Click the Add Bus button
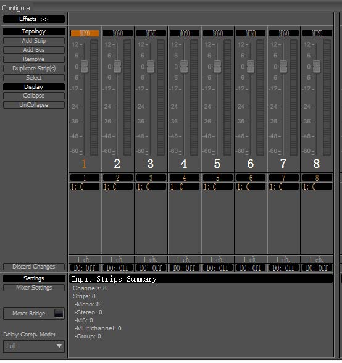 34,50
